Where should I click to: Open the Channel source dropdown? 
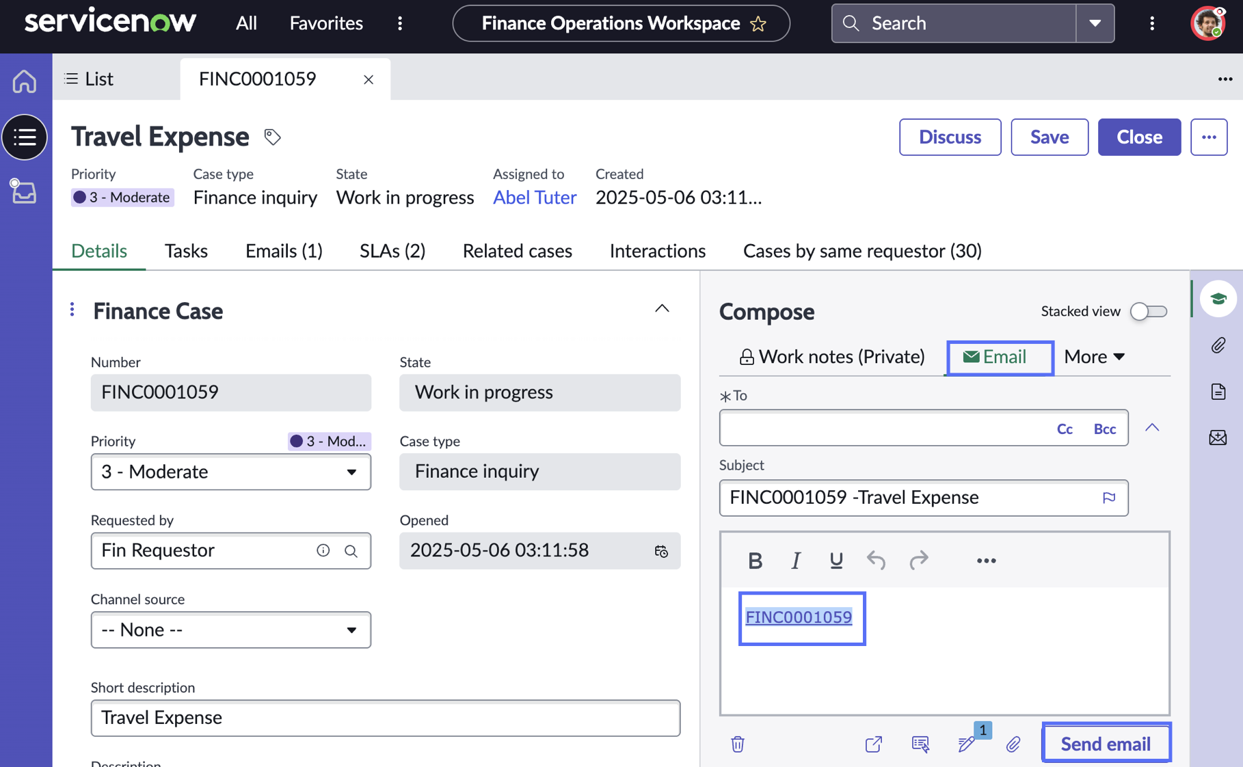230,630
